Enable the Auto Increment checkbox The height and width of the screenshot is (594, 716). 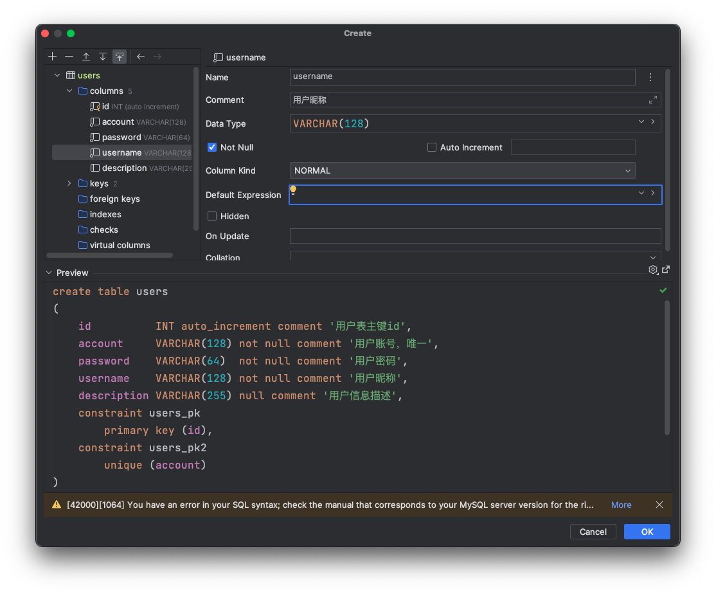click(x=432, y=147)
